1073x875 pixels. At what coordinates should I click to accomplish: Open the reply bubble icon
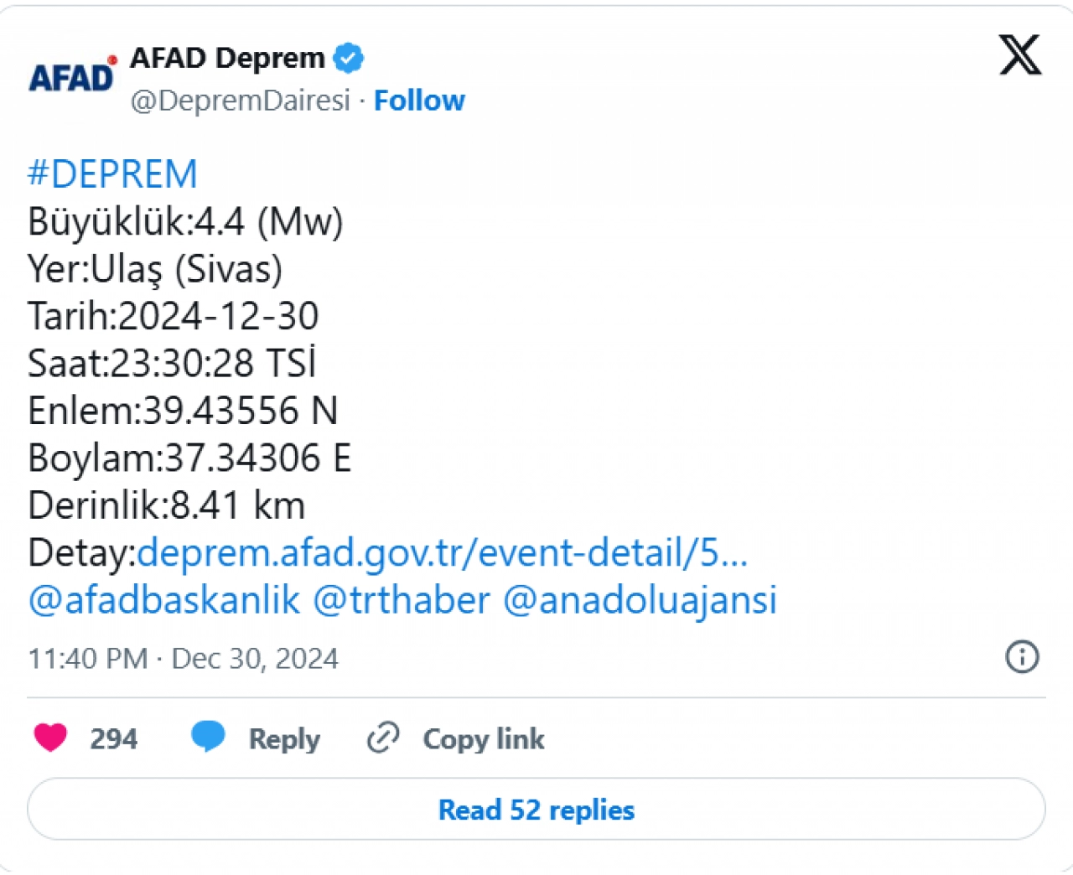pos(208,738)
